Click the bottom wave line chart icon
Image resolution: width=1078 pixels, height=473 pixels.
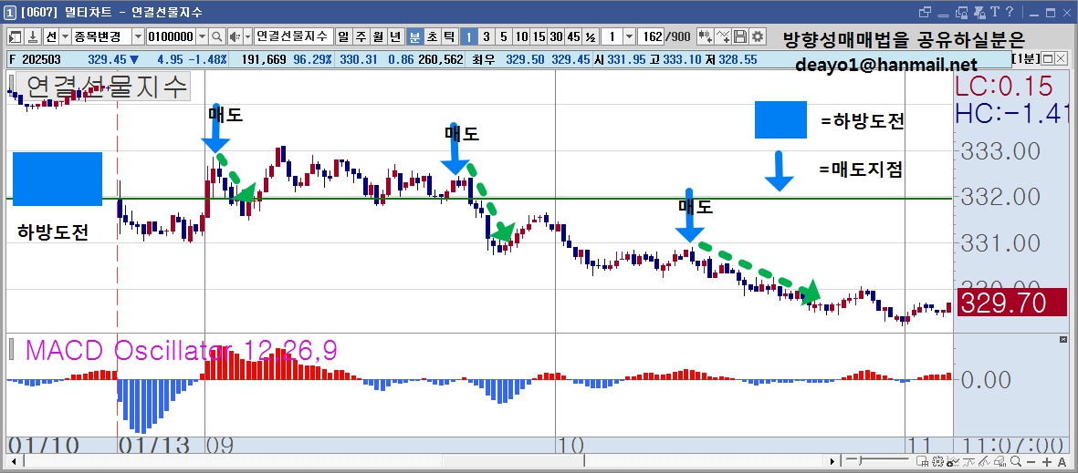[x=968, y=461]
